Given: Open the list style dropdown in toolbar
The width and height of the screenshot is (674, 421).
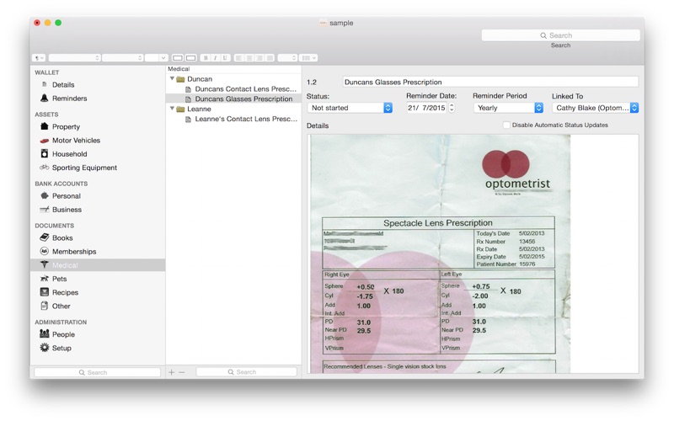Looking at the screenshot, I should point(309,57).
